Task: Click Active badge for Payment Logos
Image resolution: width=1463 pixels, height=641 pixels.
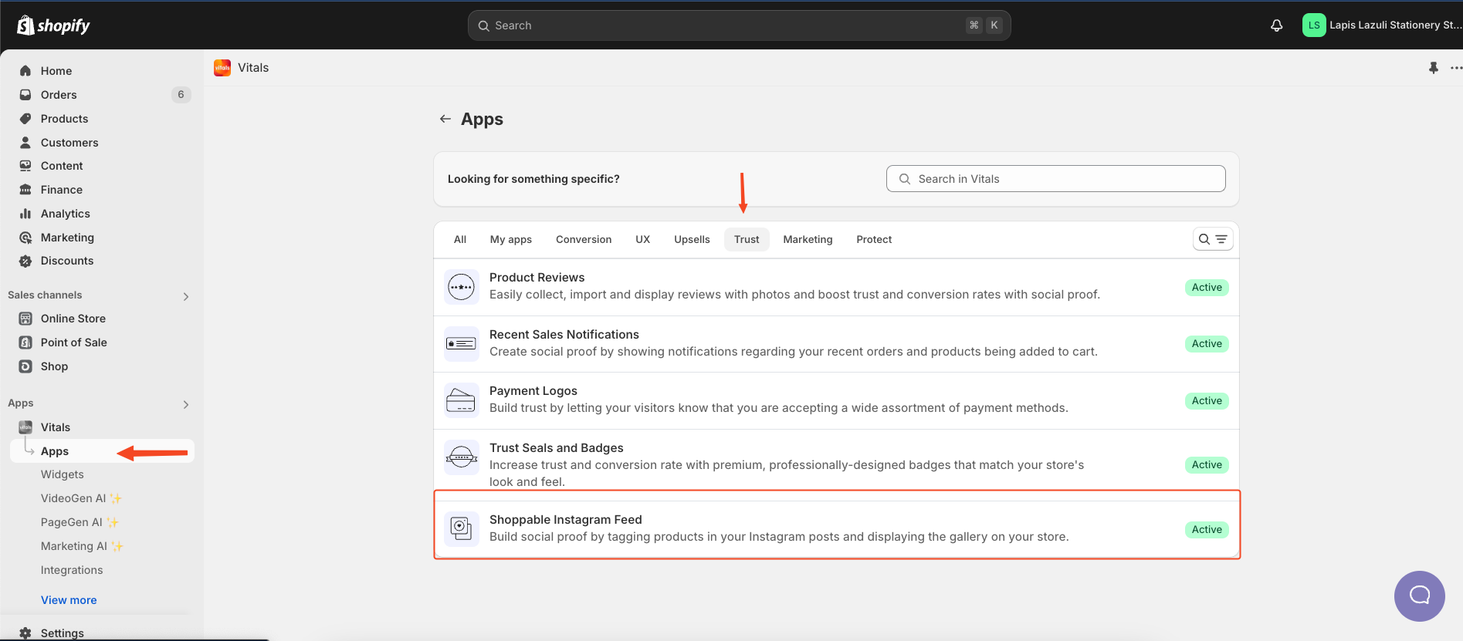Action: pos(1207,400)
